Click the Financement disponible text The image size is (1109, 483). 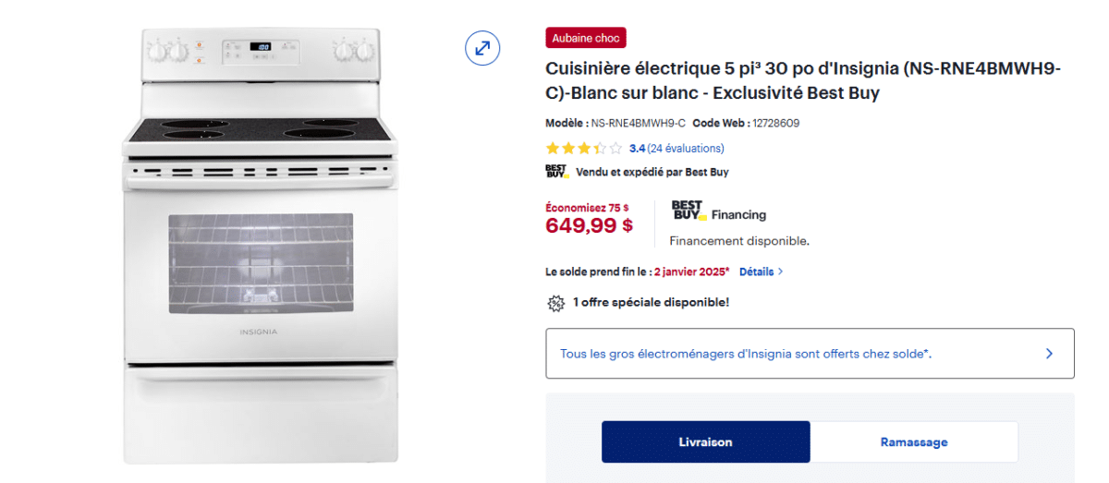739,241
